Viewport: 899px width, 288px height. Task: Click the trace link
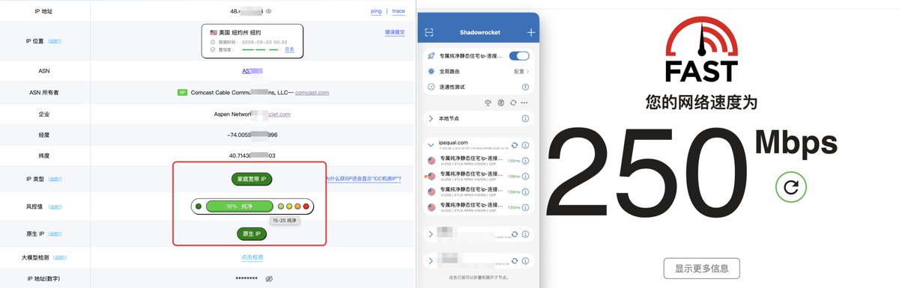coord(399,11)
